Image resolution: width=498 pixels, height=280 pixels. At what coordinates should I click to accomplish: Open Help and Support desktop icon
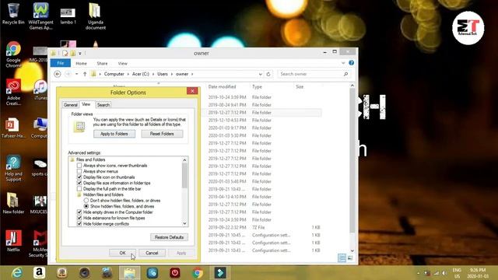13,169
